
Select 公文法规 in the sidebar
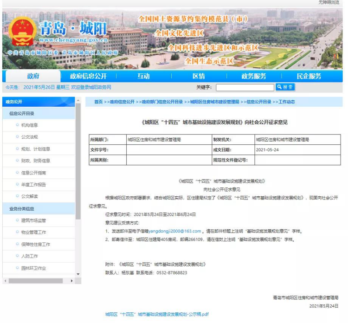(x=30, y=137)
